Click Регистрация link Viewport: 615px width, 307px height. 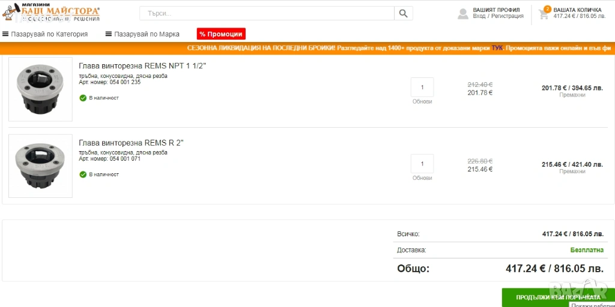(x=507, y=16)
